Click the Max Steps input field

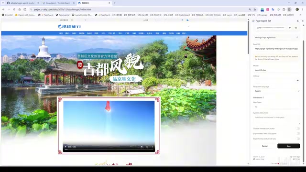[276, 107]
